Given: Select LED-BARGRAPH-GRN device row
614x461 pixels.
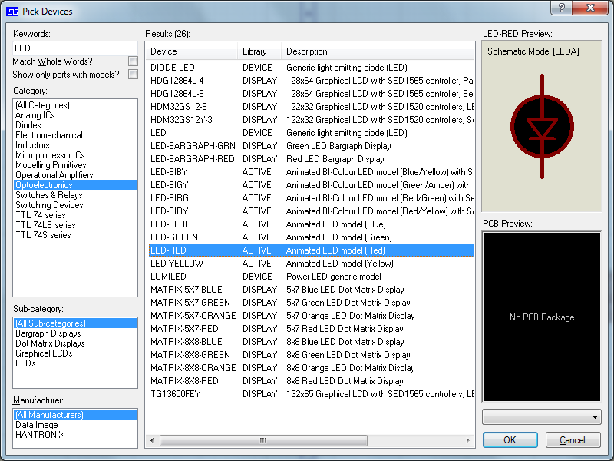Looking at the screenshot, I should pos(312,146).
